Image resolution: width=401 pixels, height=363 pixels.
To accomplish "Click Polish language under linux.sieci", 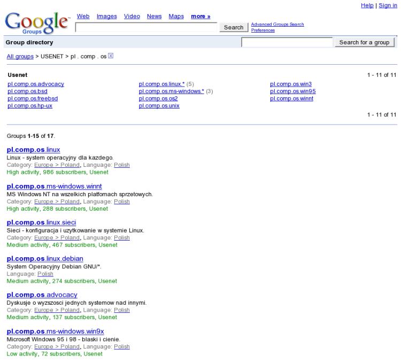I will pos(122,237).
